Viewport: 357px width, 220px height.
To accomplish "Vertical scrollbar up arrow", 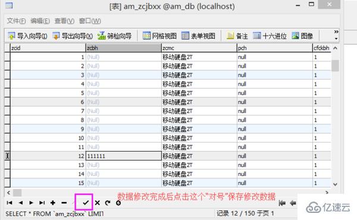I will 335,48.
